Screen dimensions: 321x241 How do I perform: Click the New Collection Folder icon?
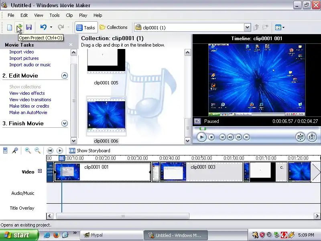pos(266,27)
